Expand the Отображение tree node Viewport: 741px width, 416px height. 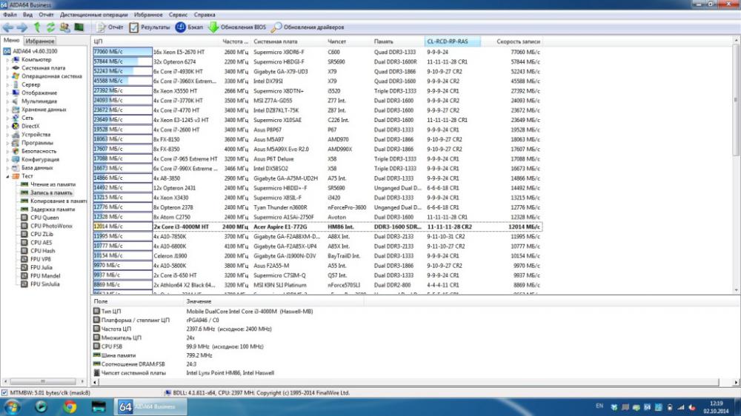coord(7,93)
